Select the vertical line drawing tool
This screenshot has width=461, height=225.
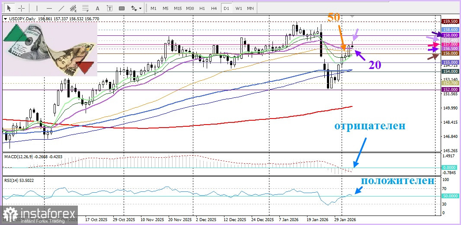pyautogui.click(x=37, y=8)
